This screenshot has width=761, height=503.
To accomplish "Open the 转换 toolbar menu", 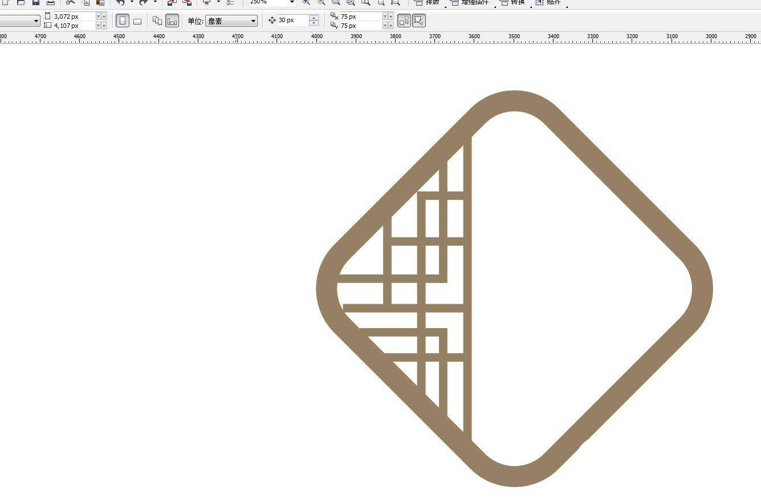I will tap(512, 2).
